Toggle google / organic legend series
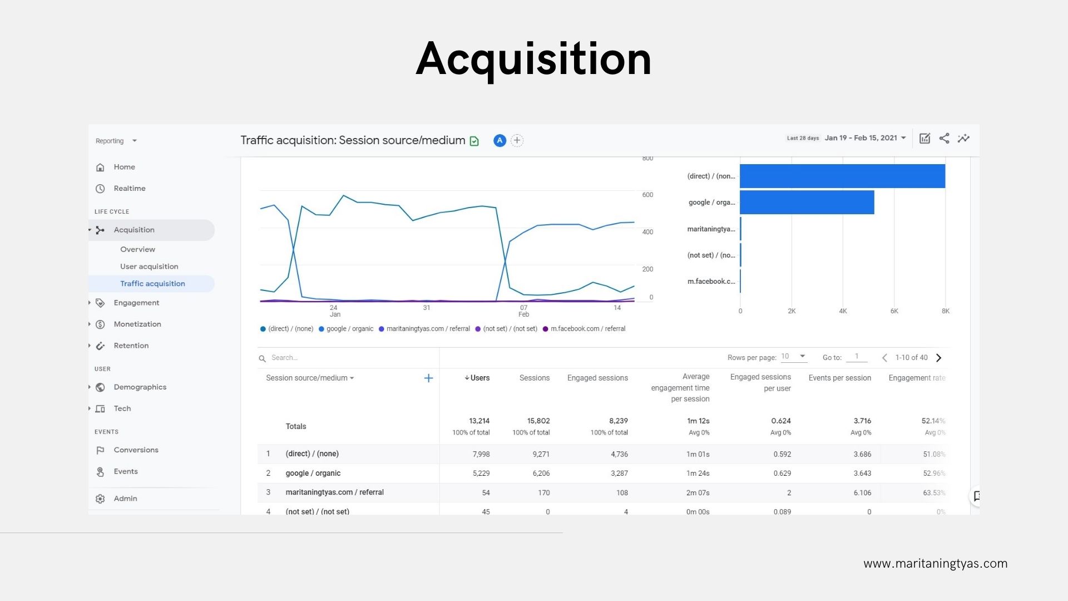The width and height of the screenshot is (1068, 601). click(346, 329)
